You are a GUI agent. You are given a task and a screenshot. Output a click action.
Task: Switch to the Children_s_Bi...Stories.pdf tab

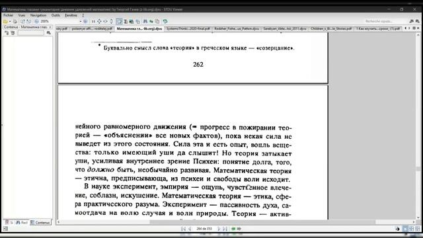pos(331,28)
